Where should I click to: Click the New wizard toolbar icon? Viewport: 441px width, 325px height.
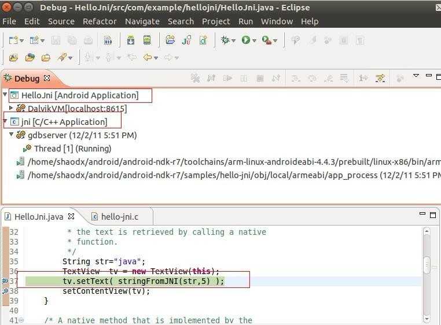[13, 40]
